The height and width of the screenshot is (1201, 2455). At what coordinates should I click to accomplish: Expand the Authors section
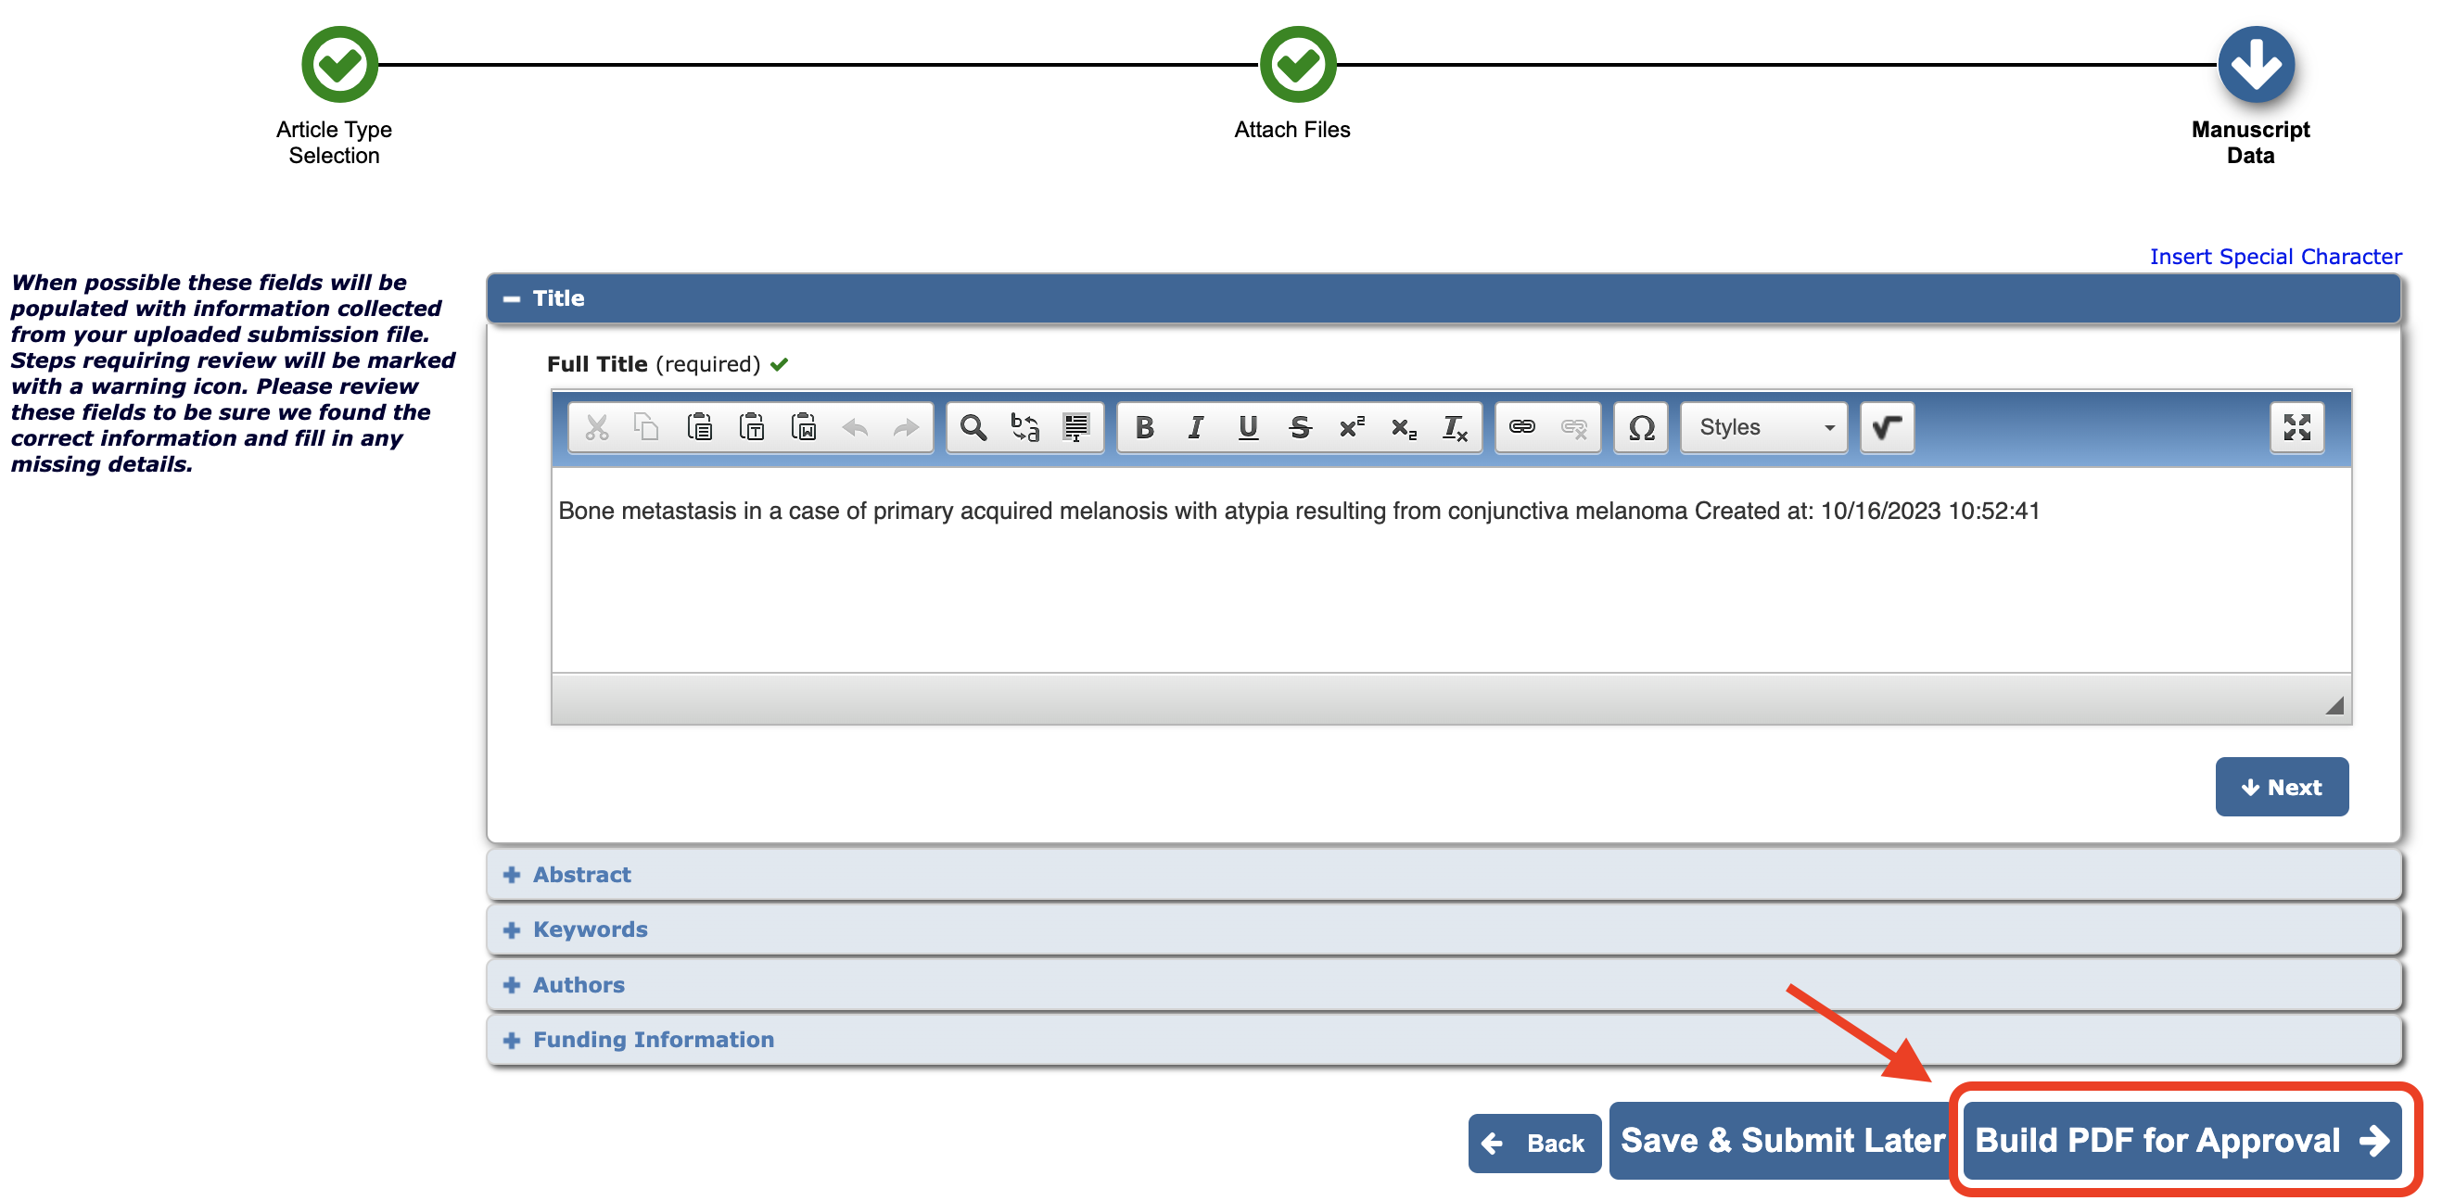(1443, 986)
